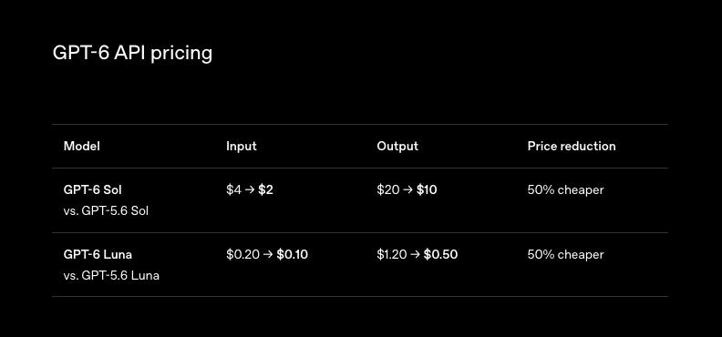The image size is (722, 337).
Task: Select the Price reduction column header
Action: coord(572,147)
